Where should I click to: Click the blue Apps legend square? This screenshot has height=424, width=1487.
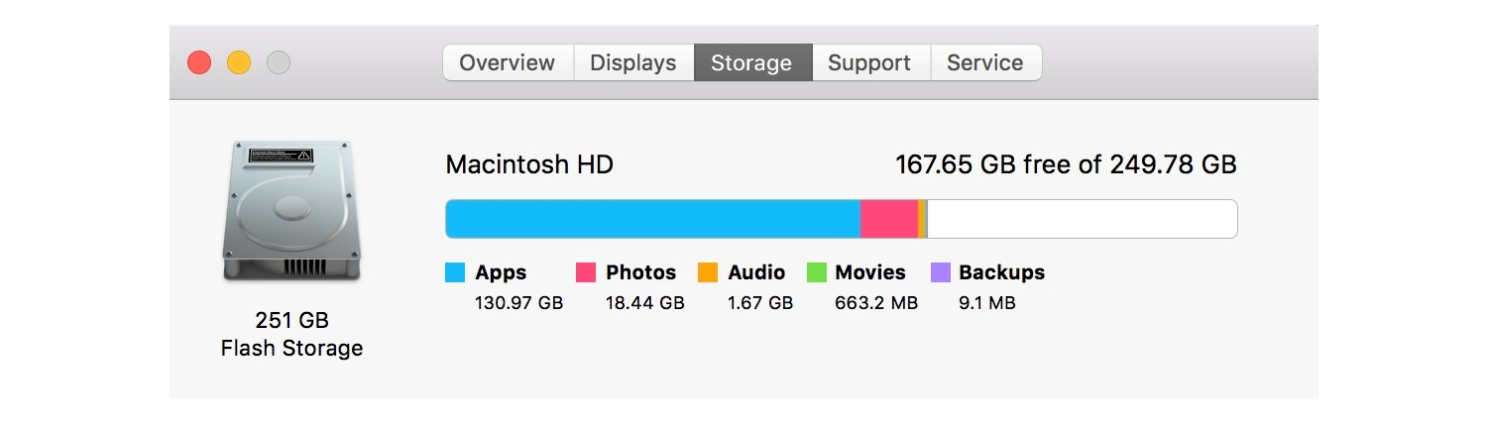click(x=455, y=272)
